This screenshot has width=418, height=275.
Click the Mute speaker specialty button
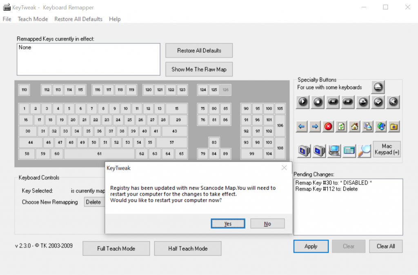point(393,102)
